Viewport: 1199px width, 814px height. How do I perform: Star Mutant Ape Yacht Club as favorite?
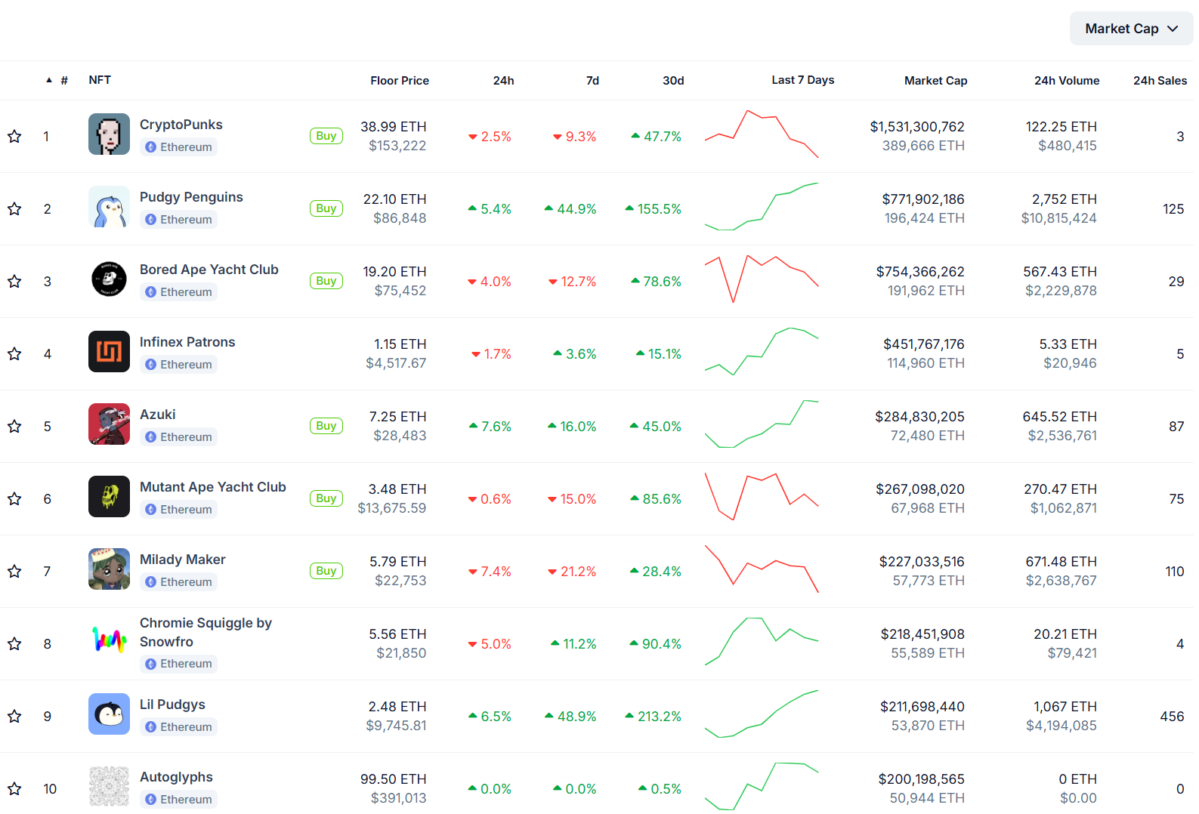click(x=14, y=499)
